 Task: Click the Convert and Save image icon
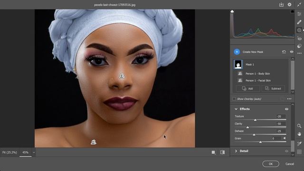tap(281, 5)
